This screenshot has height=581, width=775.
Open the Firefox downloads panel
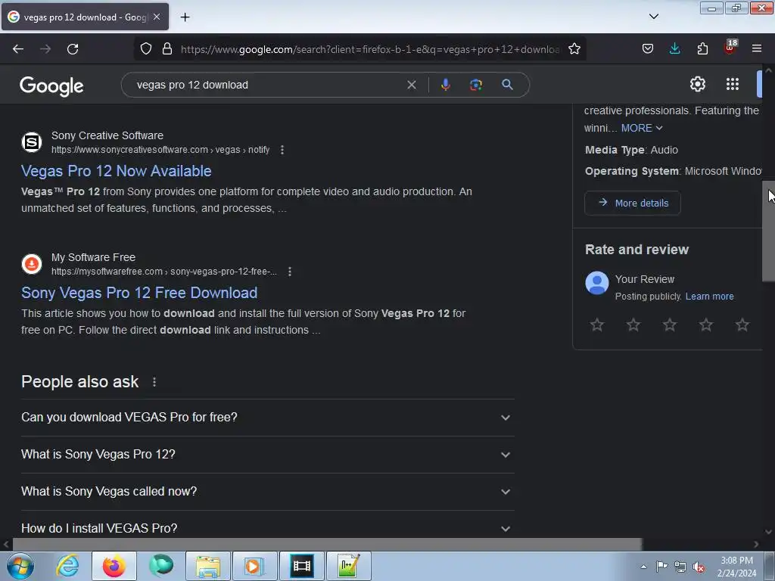coord(674,49)
